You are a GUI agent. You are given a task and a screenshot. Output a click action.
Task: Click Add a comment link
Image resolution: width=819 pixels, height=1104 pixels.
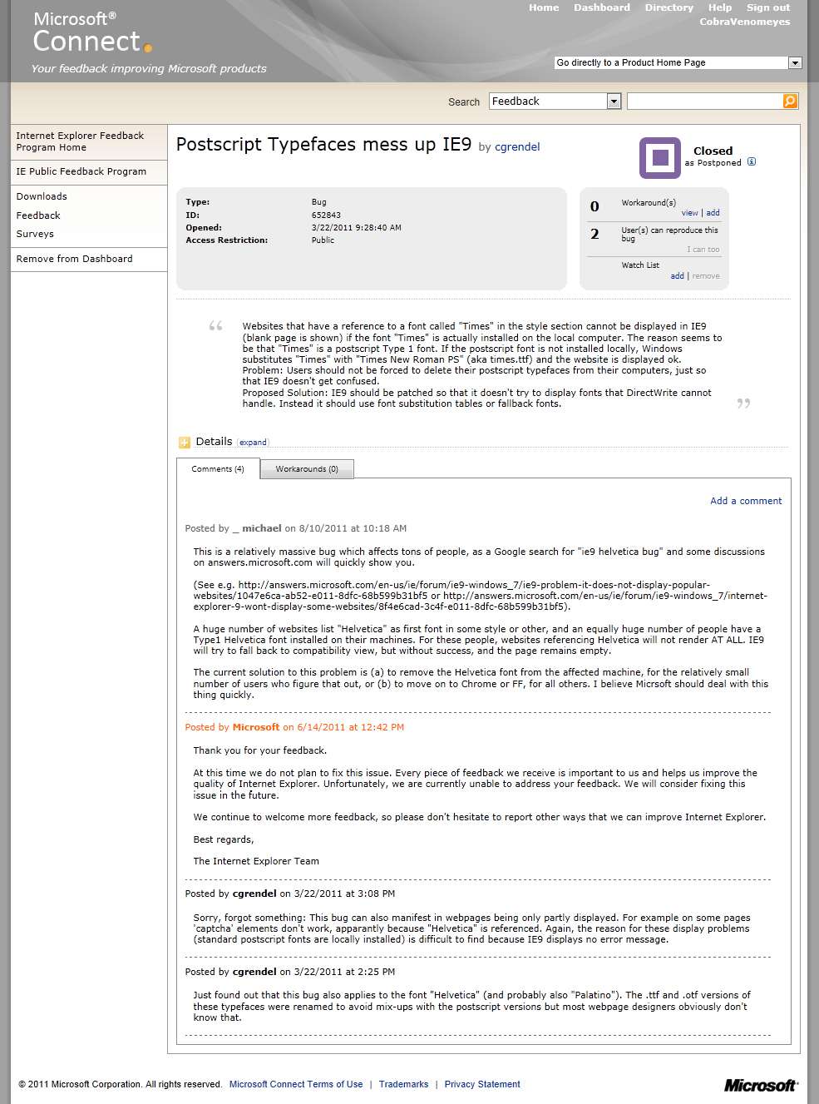click(746, 501)
